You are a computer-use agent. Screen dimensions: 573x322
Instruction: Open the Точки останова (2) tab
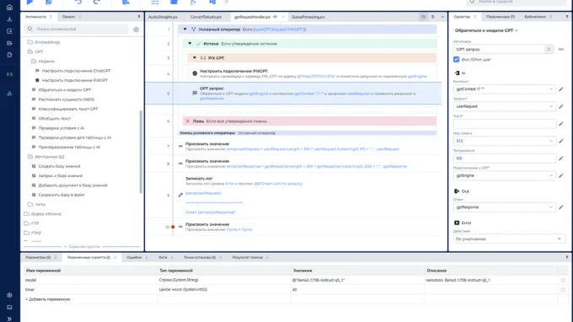coord(200,257)
